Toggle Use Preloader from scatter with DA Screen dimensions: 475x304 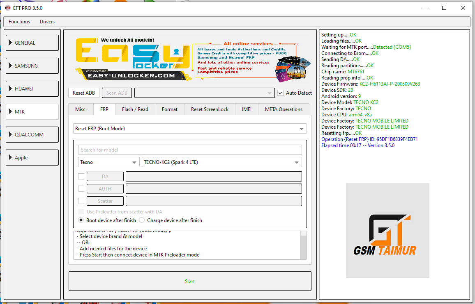(81, 212)
